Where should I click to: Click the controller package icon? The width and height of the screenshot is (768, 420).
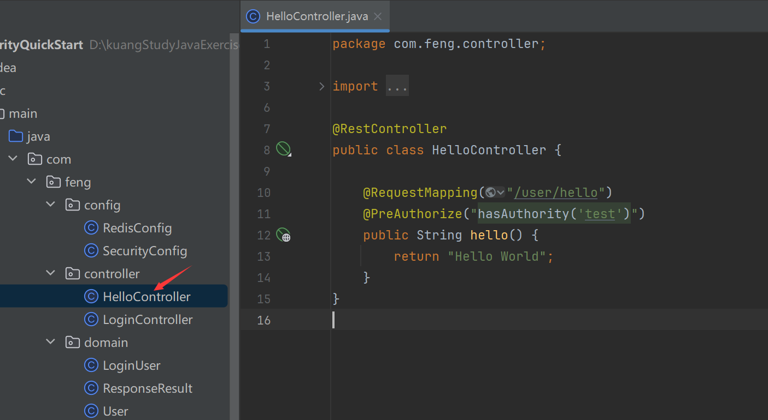tap(73, 274)
